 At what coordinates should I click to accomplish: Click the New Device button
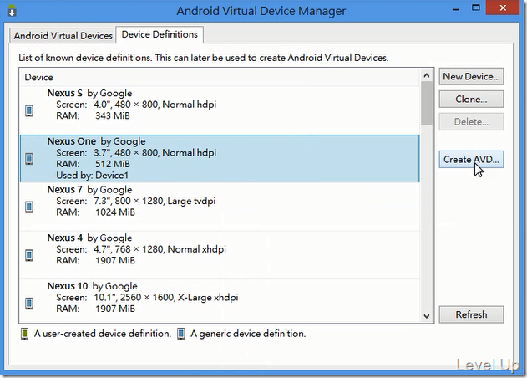coord(471,76)
